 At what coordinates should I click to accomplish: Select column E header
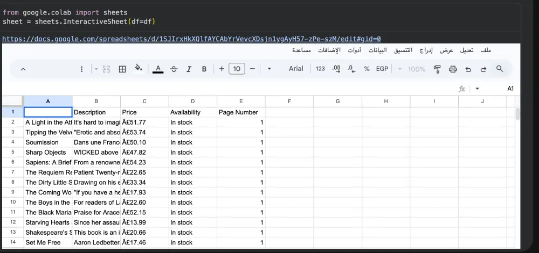pyautogui.click(x=241, y=102)
